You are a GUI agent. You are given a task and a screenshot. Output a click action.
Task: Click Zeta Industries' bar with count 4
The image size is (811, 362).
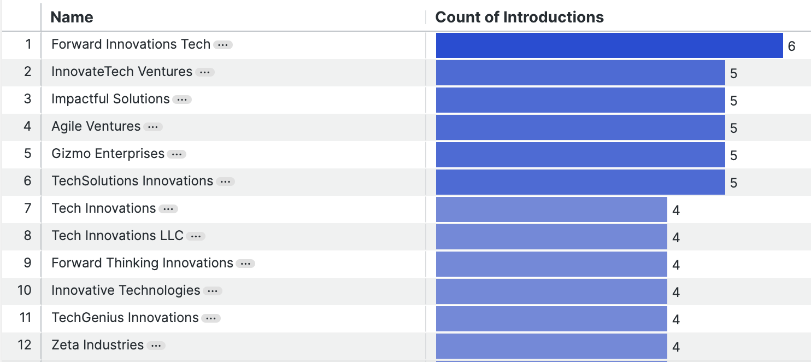pos(551,346)
